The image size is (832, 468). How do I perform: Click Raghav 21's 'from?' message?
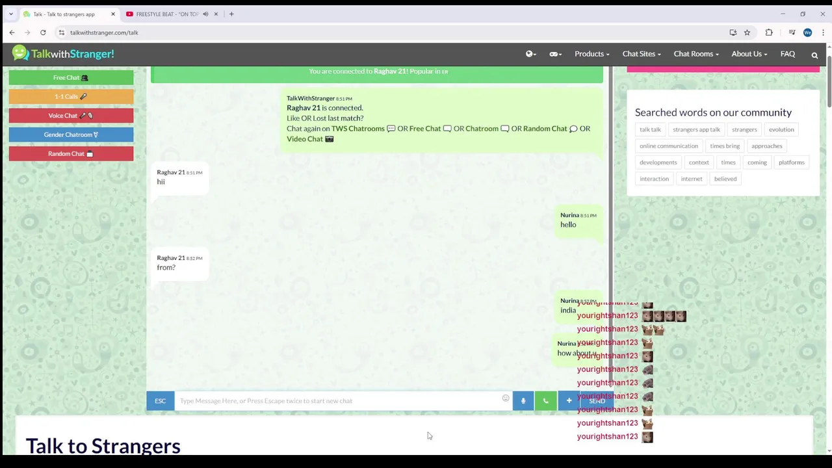tap(180, 263)
